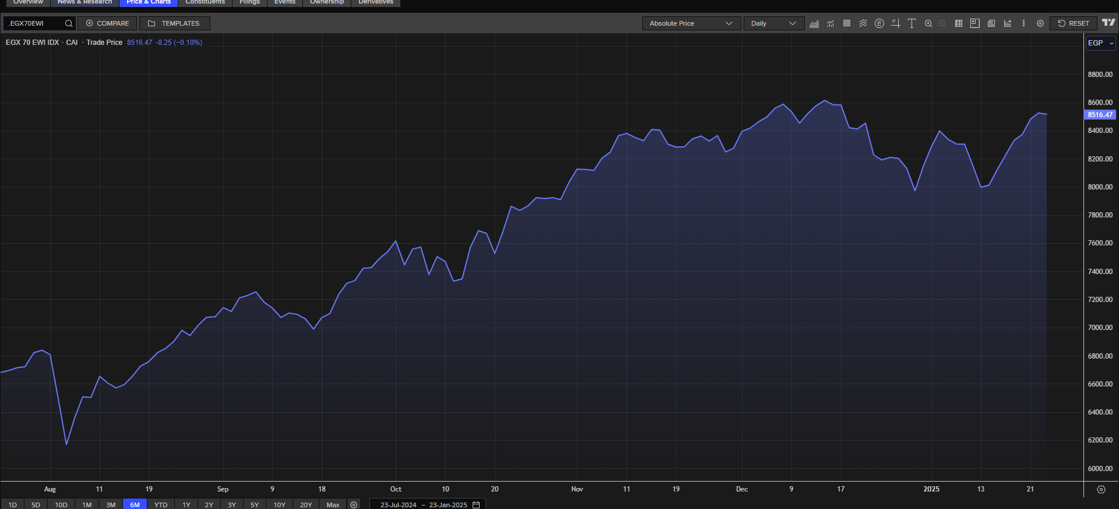1119x509 pixels.
Task: Open the News & Research tab
Action: [85, 2]
